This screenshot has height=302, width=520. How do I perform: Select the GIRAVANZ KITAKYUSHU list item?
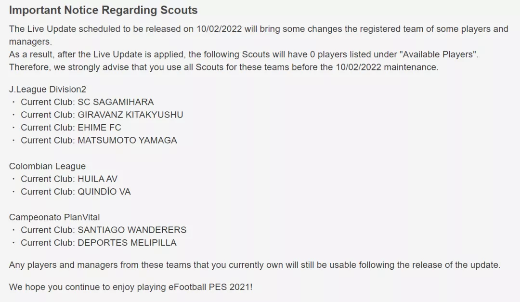click(x=102, y=115)
